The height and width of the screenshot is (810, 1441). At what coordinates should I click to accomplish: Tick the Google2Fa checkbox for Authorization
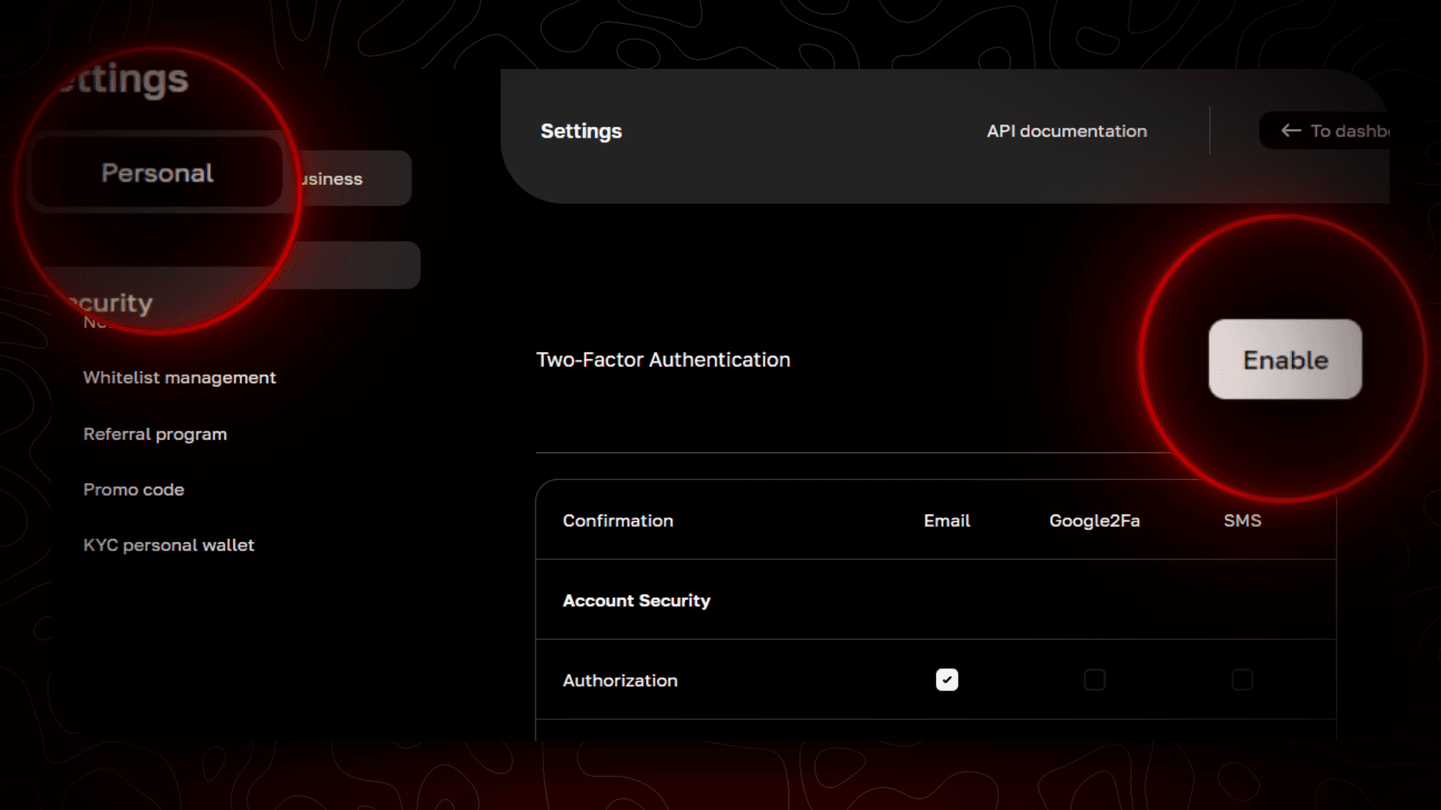click(1094, 679)
